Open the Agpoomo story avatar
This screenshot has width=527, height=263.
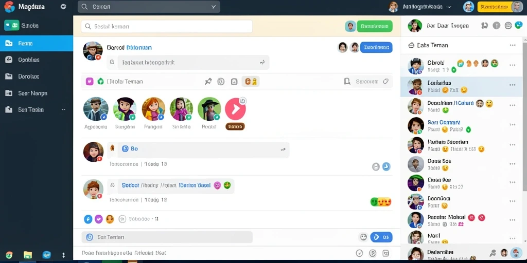(96, 109)
